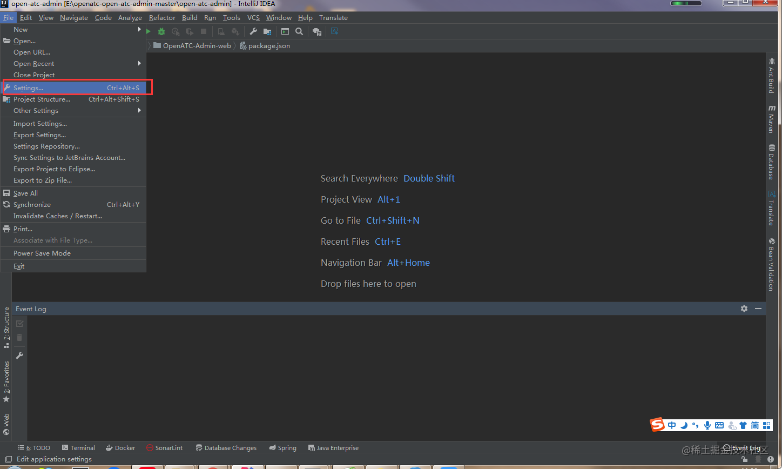
Task: Open the Java Enterprise bottom tab
Action: coord(333,448)
